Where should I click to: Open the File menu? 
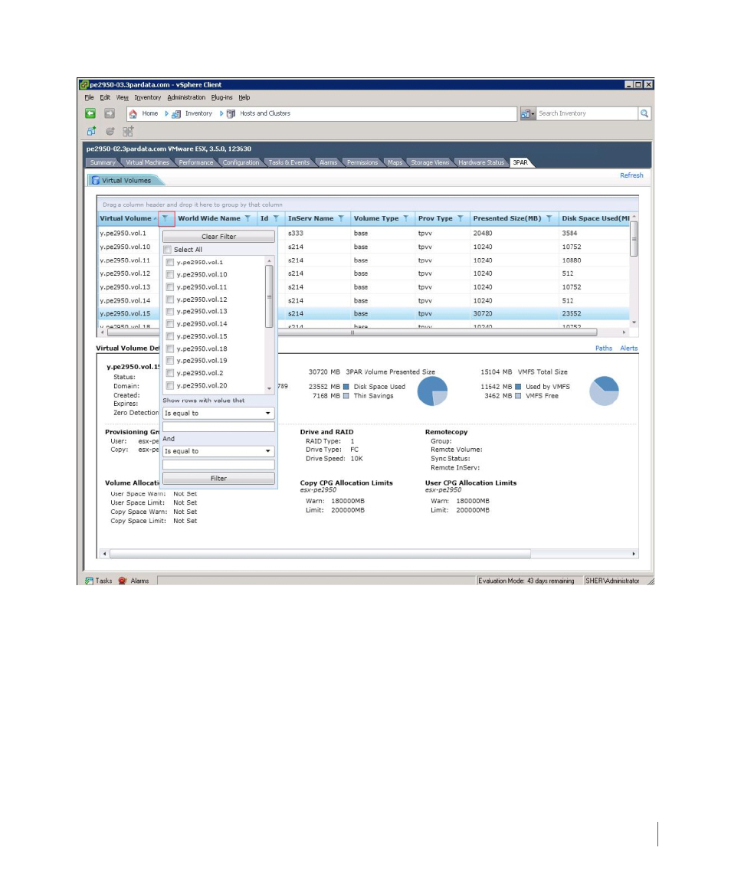click(89, 97)
